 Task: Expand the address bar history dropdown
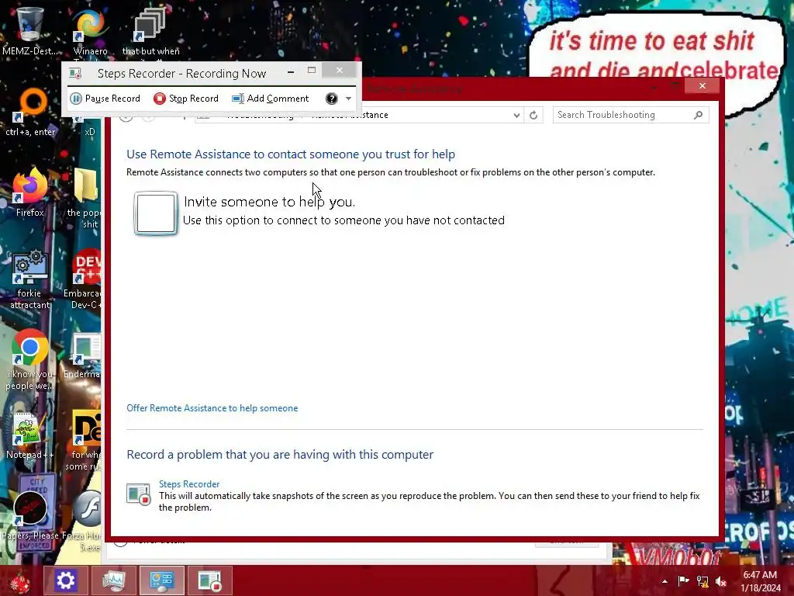[516, 115]
